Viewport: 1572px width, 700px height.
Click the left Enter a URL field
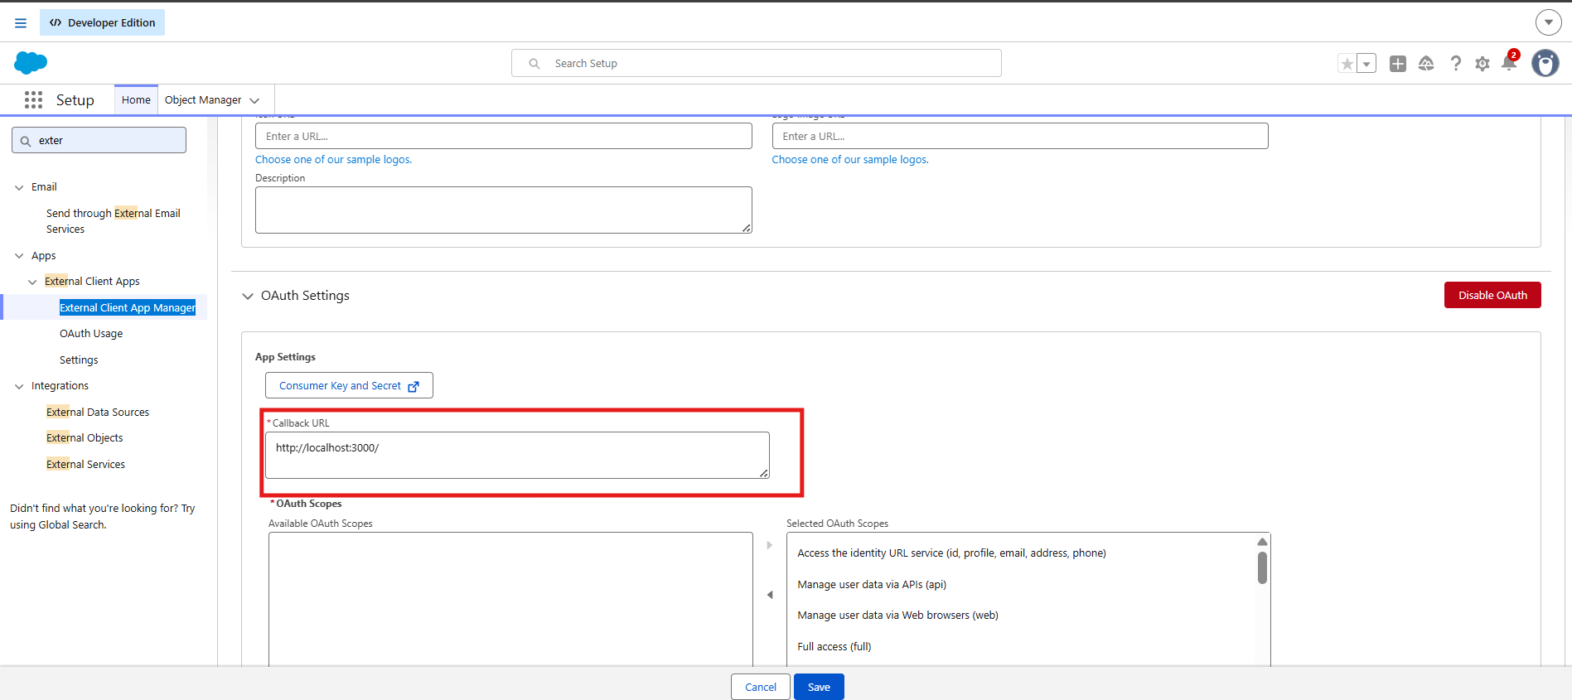(504, 136)
